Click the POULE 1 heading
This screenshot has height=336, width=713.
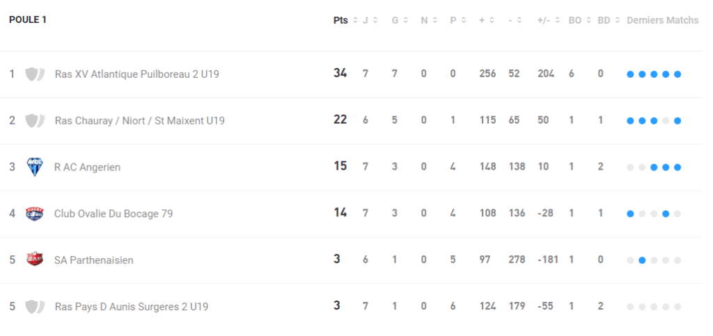[28, 20]
